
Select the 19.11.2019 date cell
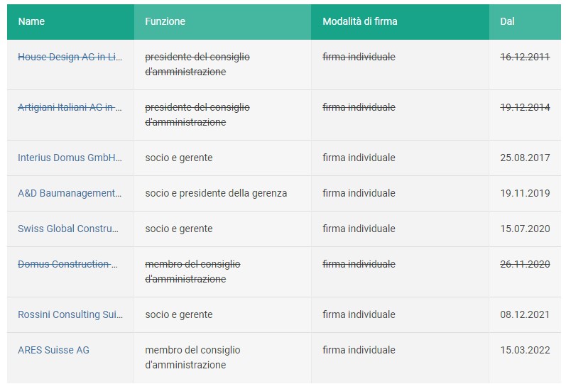pyautogui.click(x=525, y=194)
